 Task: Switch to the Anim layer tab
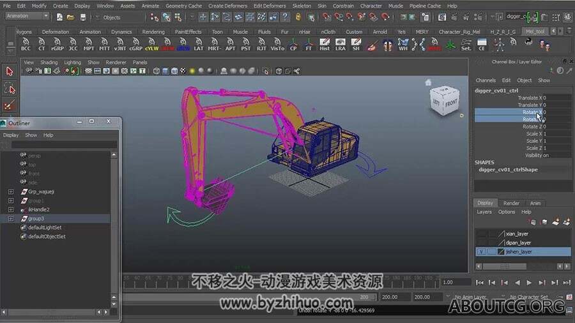tap(535, 203)
